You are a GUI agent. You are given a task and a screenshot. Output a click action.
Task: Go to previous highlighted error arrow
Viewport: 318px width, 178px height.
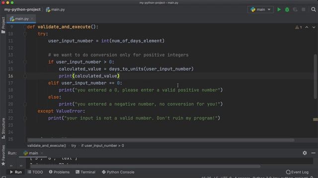307,27
